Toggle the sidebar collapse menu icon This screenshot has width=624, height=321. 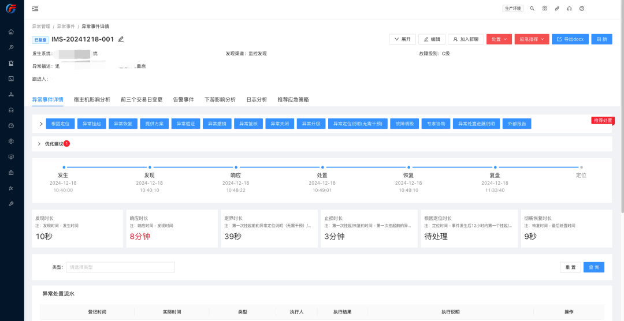pos(36,9)
